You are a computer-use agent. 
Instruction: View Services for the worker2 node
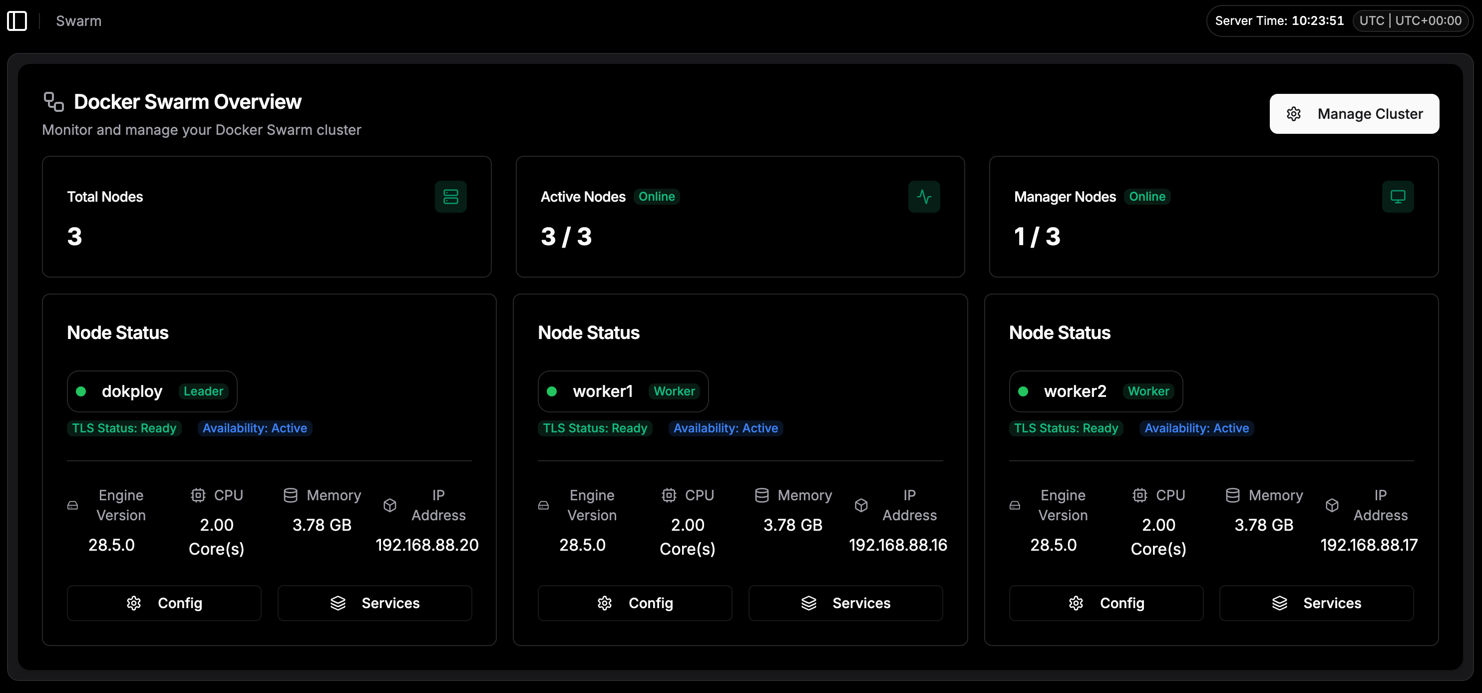[x=1316, y=603]
